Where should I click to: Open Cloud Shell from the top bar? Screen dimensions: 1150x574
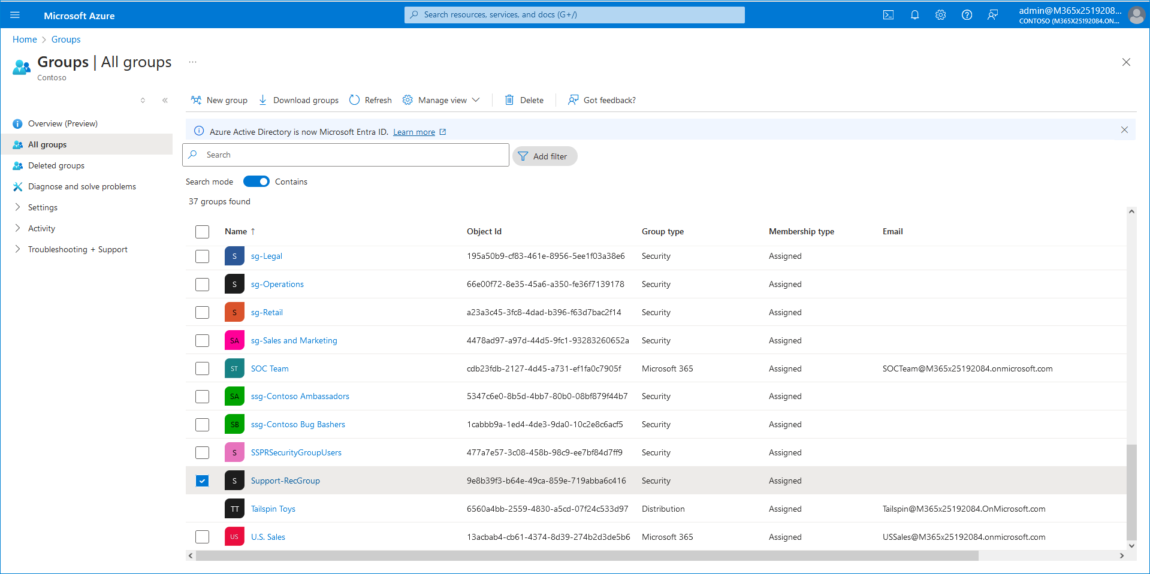point(888,15)
